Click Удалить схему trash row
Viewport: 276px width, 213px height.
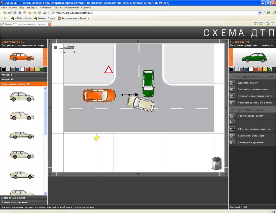point(252,83)
